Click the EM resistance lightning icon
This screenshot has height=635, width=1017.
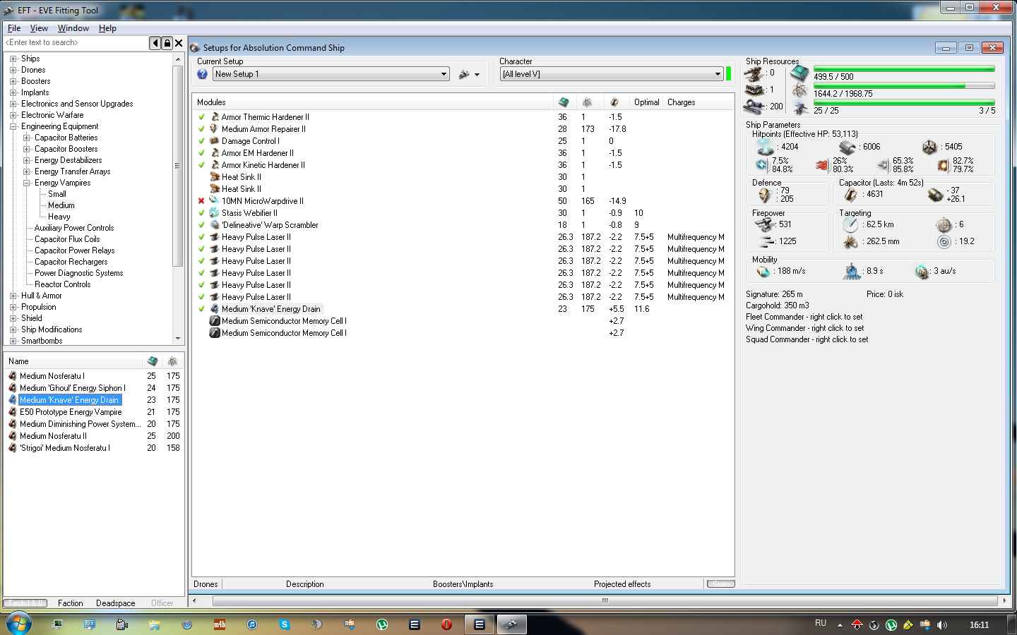(x=761, y=165)
